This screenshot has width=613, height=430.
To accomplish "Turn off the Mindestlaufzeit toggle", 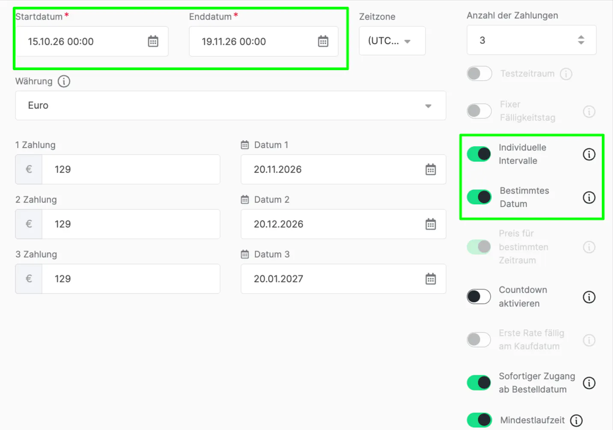I will point(479,420).
